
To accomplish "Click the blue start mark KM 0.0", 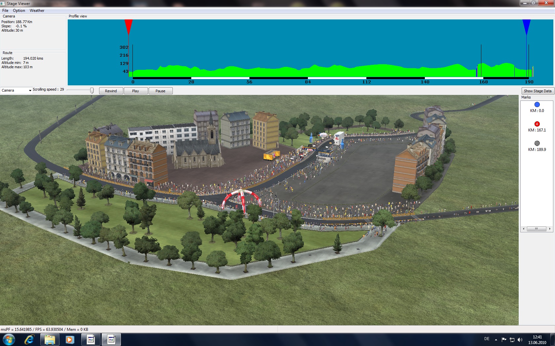I will (x=537, y=105).
